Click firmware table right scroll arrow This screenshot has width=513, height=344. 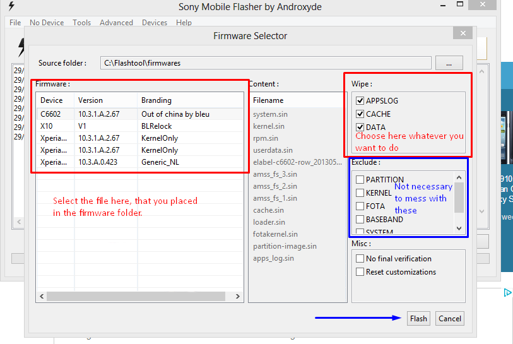(237, 296)
